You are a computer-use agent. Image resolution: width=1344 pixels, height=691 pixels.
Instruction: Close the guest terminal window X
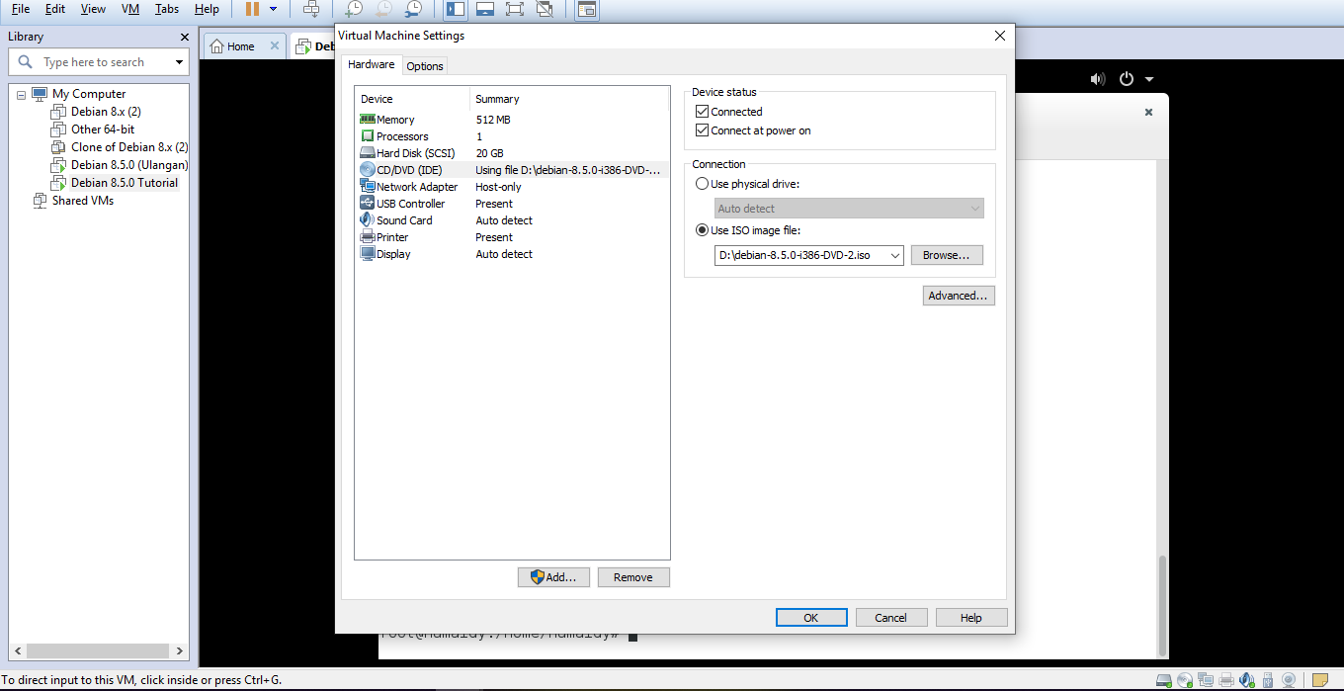pos(1148,113)
